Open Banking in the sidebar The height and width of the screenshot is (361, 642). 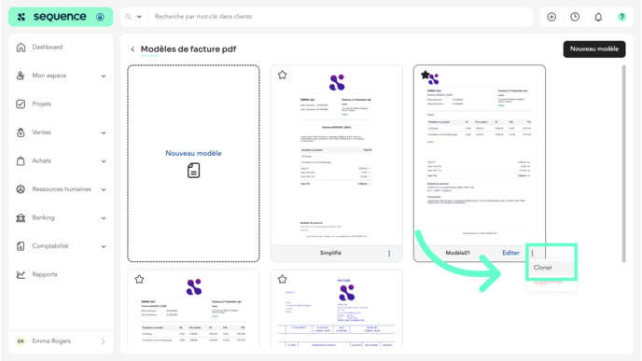tap(43, 217)
